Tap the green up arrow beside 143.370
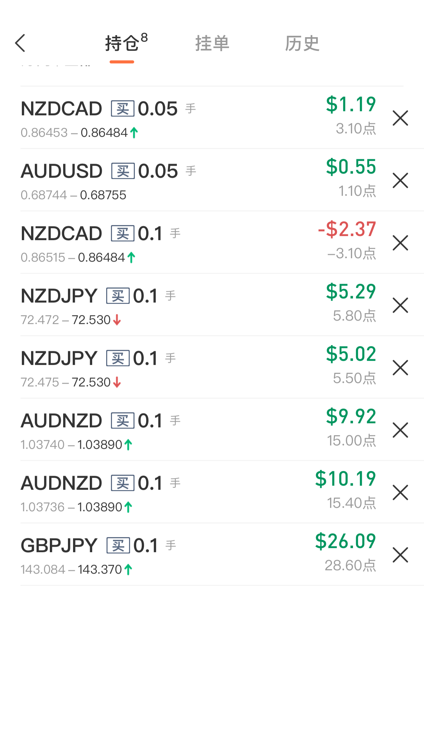Screen dimensions: 424x753 (x=128, y=569)
